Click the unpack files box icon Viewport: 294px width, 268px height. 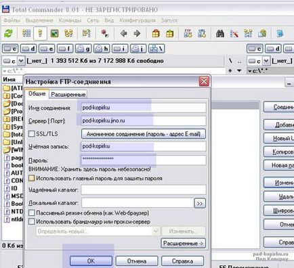tap(169, 33)
